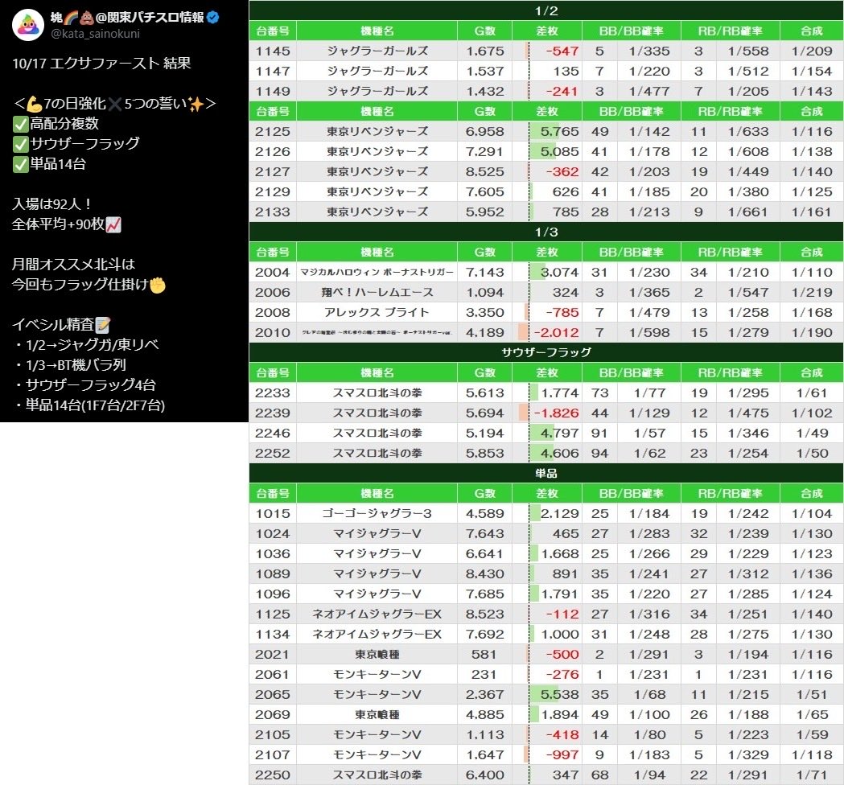Select the bullet 単品14台(1F7台/2F7台)

pyautogui.click(x=90, y=405)
